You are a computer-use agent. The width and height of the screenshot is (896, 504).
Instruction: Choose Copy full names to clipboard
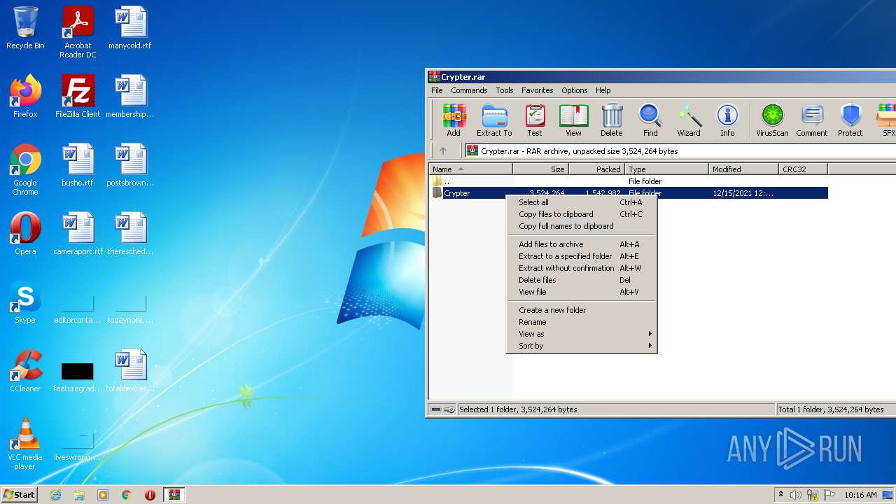(582, 226)
